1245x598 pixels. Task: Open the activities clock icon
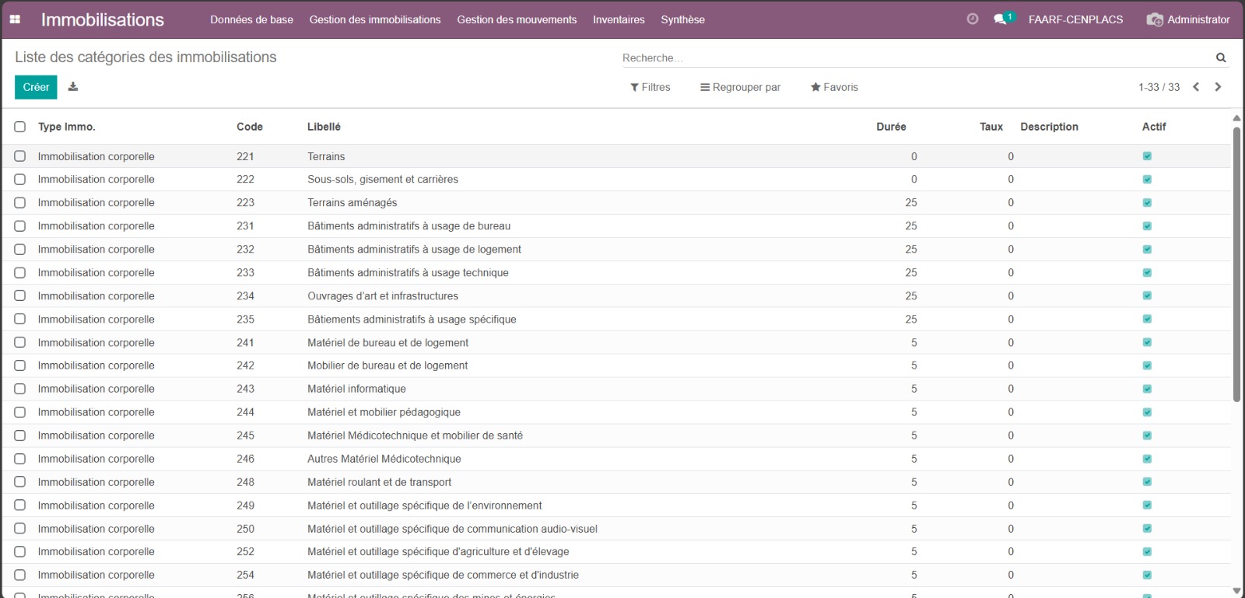point(972,19)
